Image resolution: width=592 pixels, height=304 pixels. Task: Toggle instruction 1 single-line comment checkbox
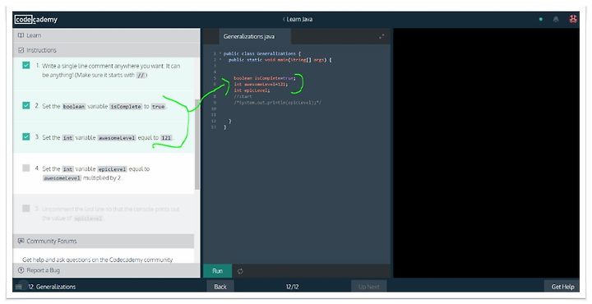tap(26, 66)
